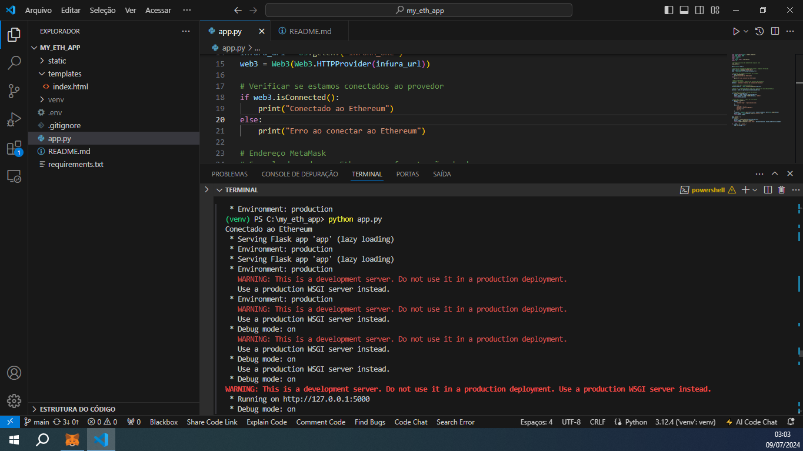Open the Arquivo menu
803x451 pixels.
(x=38, y=10)
